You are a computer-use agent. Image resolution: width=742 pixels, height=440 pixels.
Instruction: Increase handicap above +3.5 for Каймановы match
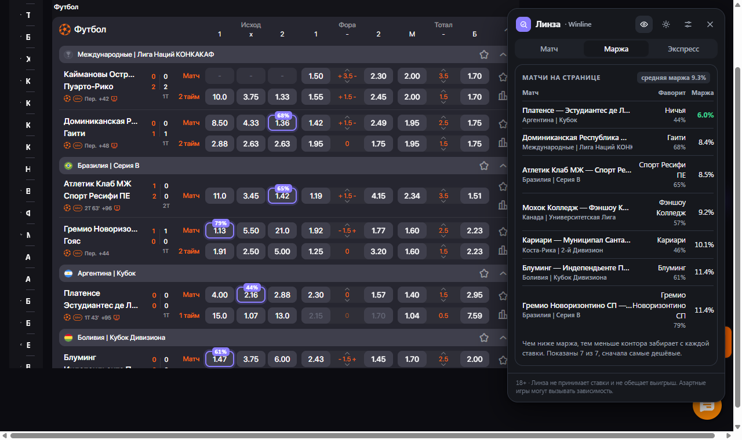point(347,70)
